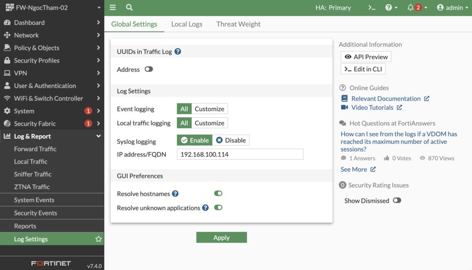Image resolution: width=472 pixels, height=270 pixels.
Task: Select the Global Settings tab
Action: click(x=134, y=24)
